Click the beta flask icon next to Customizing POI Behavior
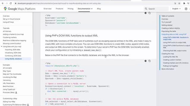190x106 pixels. (x=28, y=105)
